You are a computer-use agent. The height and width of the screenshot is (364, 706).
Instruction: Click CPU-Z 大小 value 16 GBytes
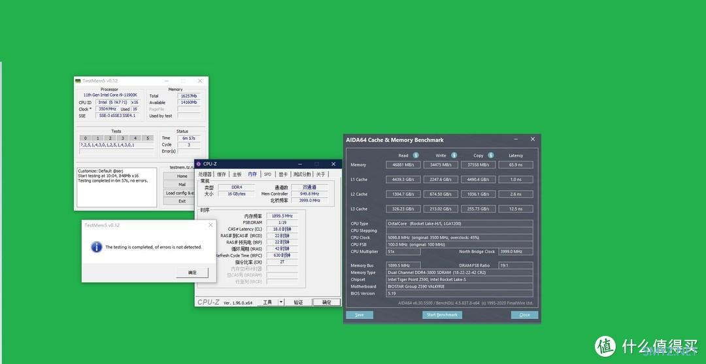(237, 194)
